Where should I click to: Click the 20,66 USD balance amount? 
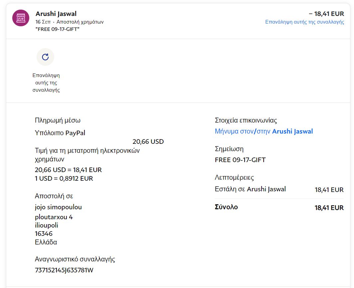coord(148,142)
